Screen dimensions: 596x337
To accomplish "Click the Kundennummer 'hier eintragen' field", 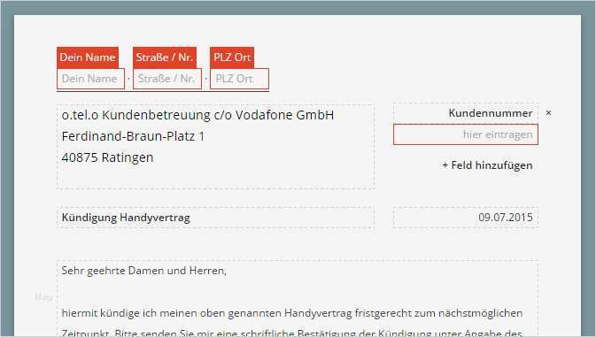I will [466, 134].
